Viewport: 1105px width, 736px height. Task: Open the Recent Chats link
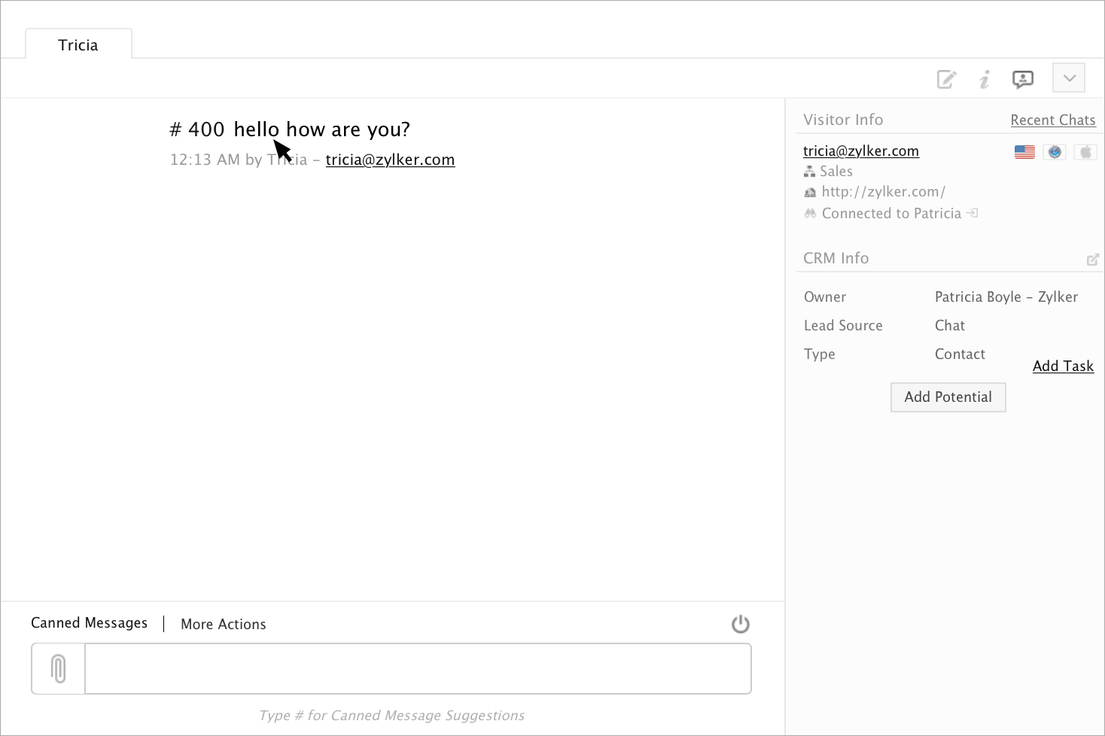coord(1052,120)
